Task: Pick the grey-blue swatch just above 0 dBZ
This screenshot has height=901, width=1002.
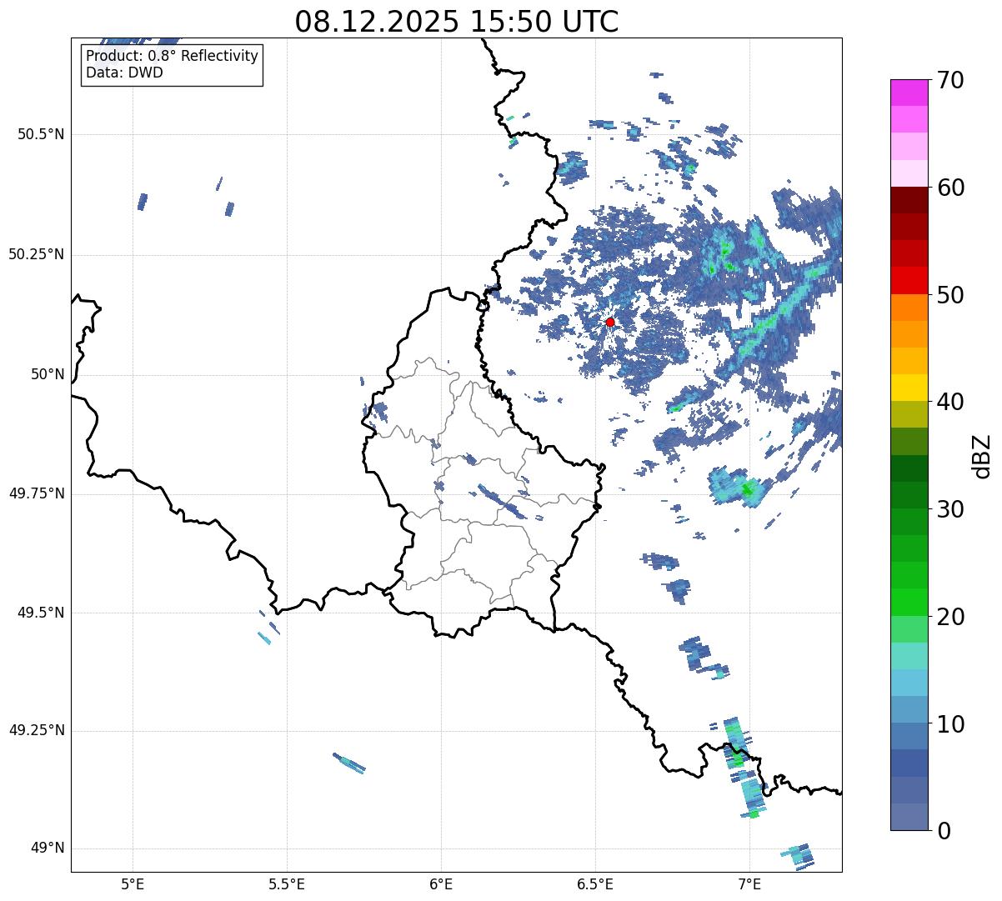Action: [909, 817]
